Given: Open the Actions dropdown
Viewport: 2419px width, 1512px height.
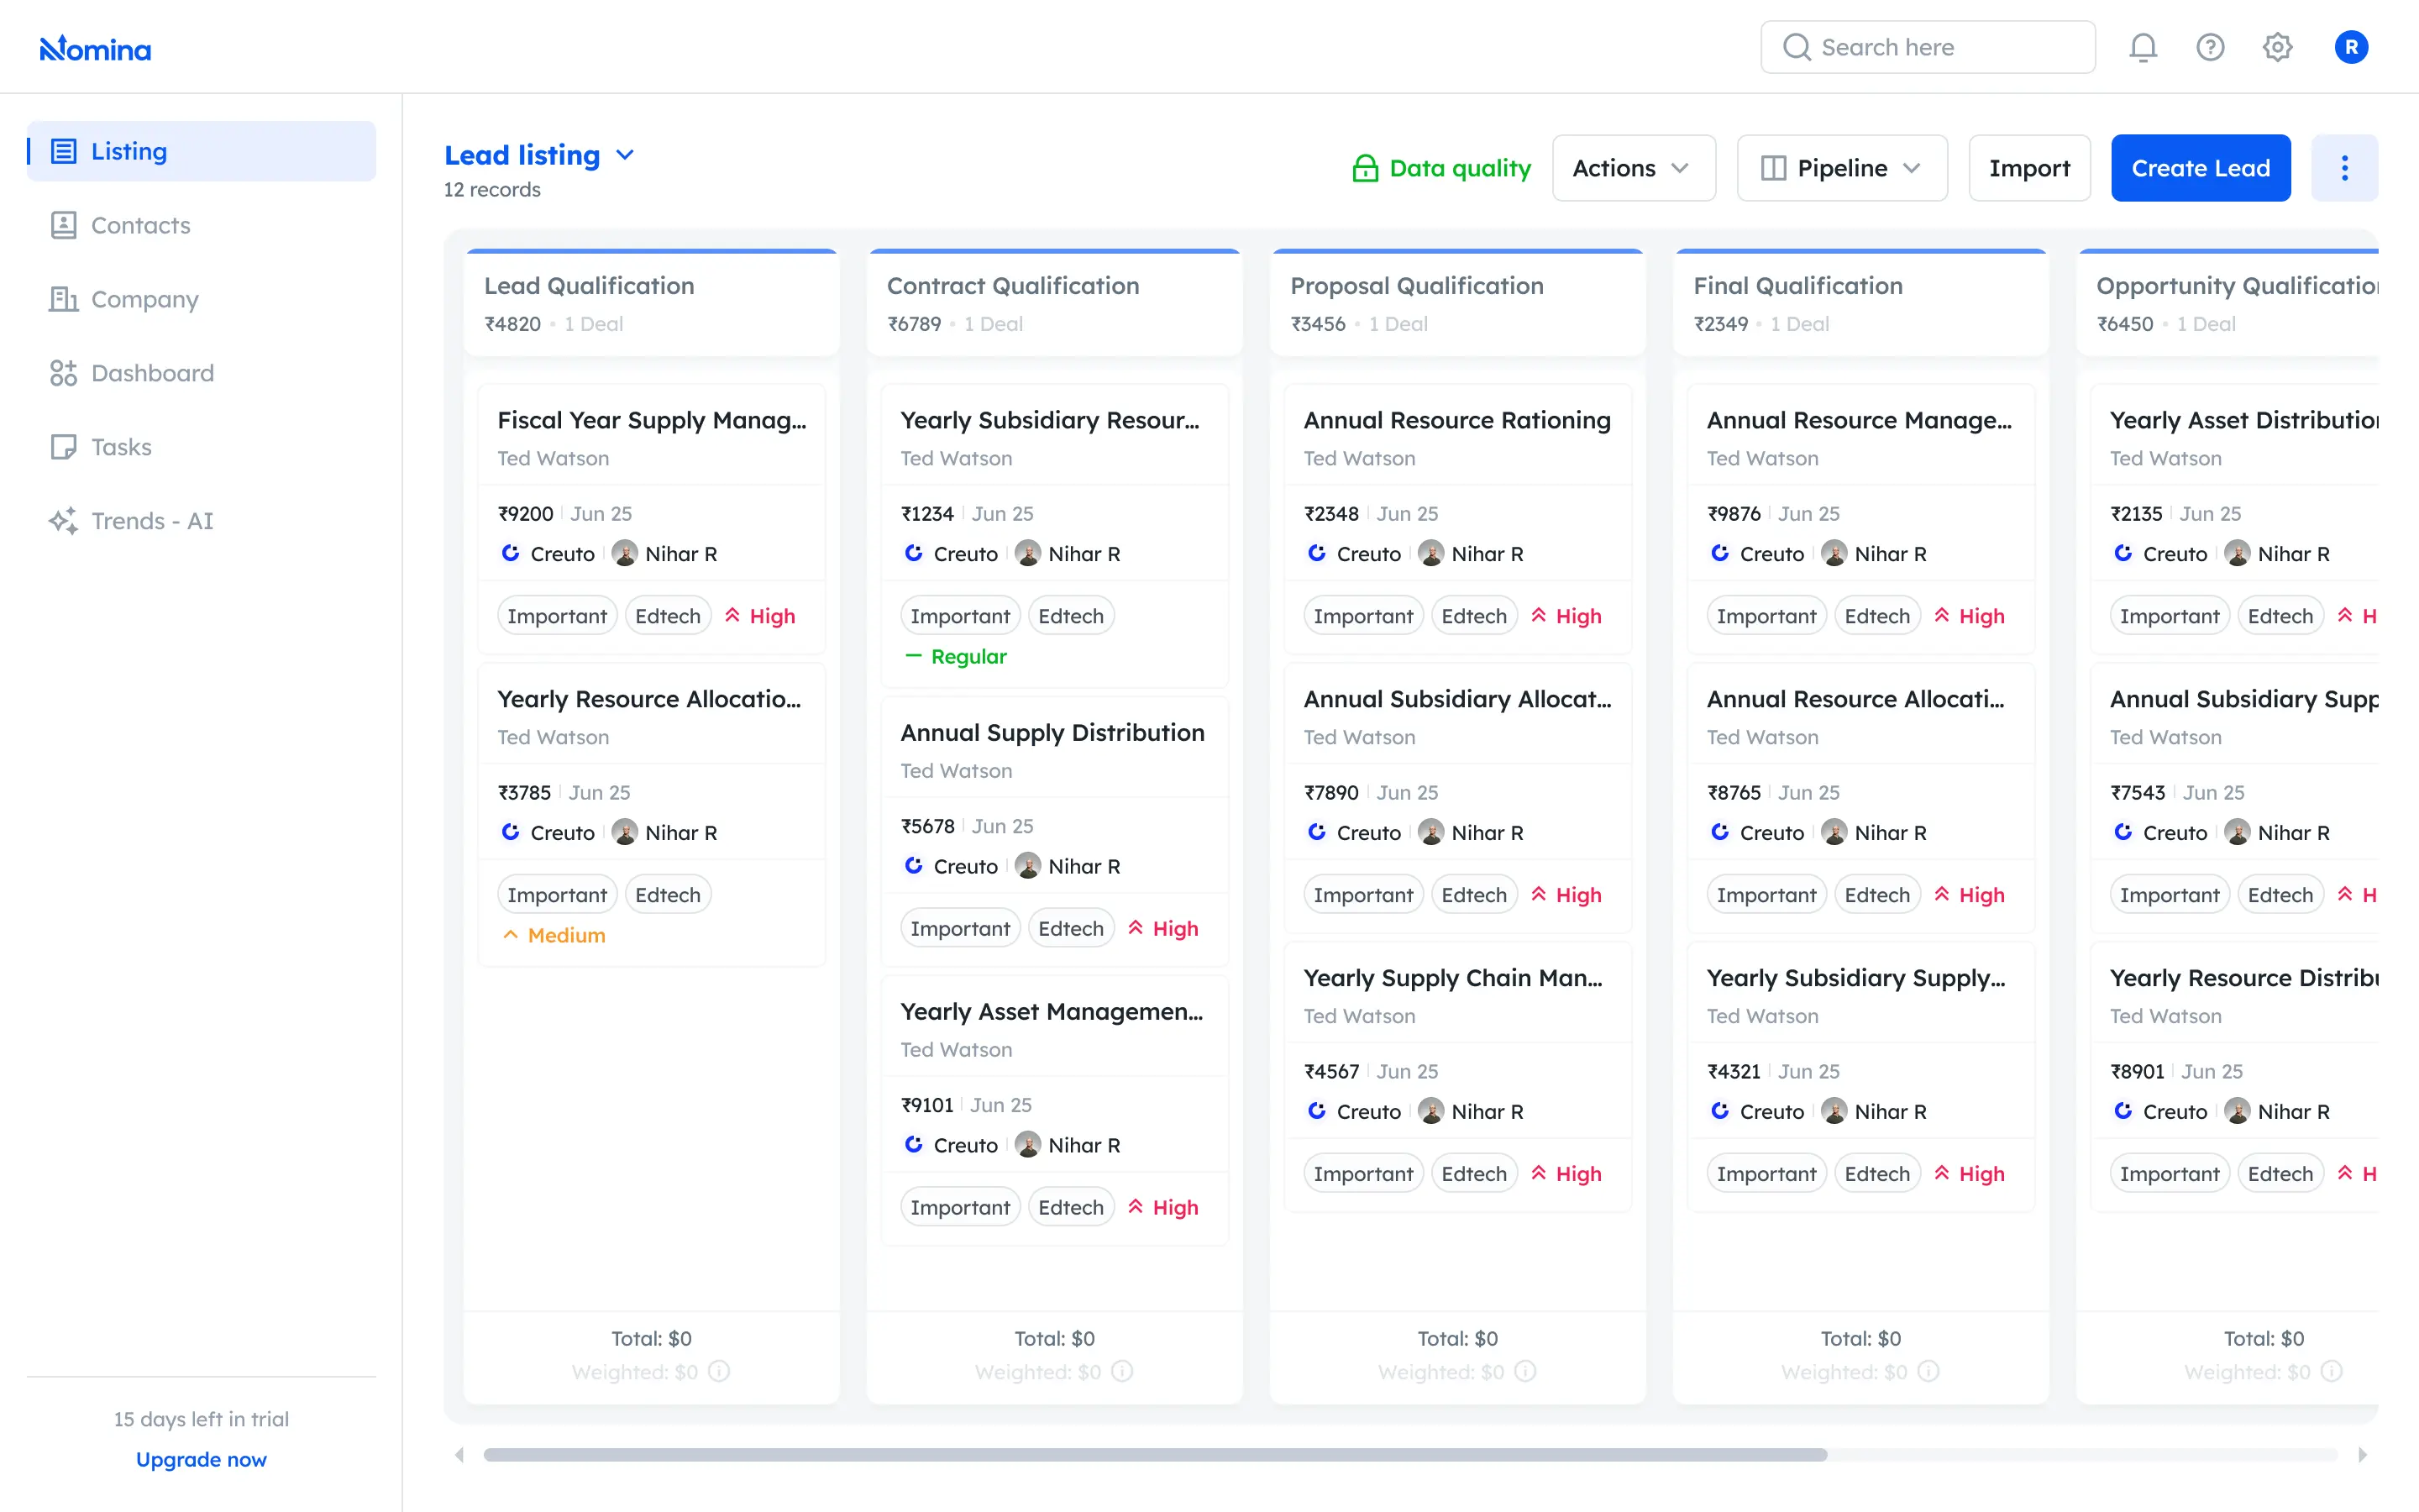Looking at the screenshot, I should click(1634, 168).
